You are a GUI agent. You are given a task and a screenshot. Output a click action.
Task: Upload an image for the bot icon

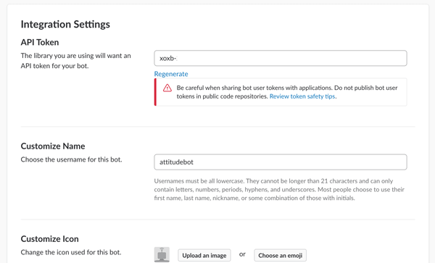pyautogui.click(x=204, y=256)
